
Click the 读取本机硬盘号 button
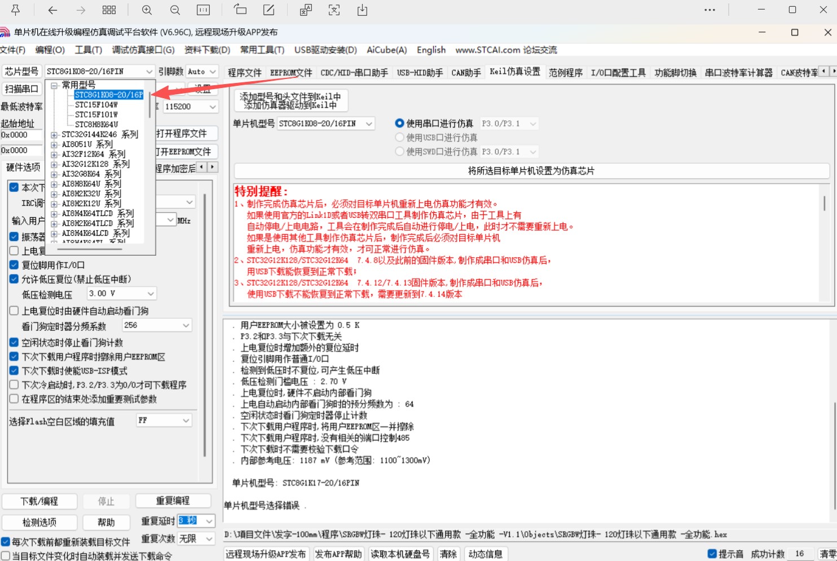(x=400, y=554)
